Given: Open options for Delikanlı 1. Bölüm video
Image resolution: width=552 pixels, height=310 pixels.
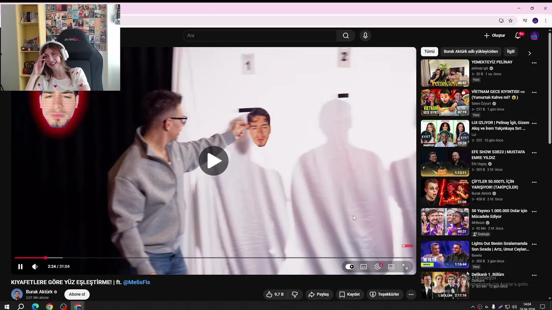Looking at the screenshot, I should (x=534, y=276).
